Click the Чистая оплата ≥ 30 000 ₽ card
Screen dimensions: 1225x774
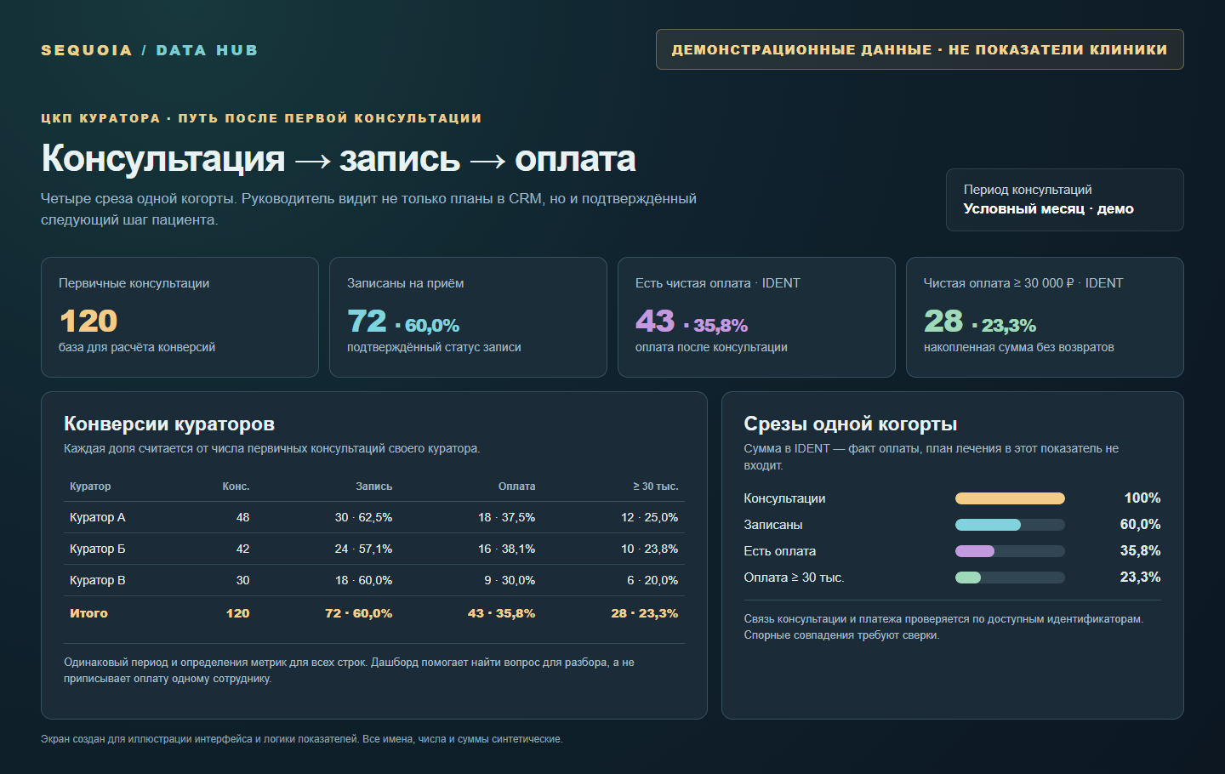(x=1045, y=317)
